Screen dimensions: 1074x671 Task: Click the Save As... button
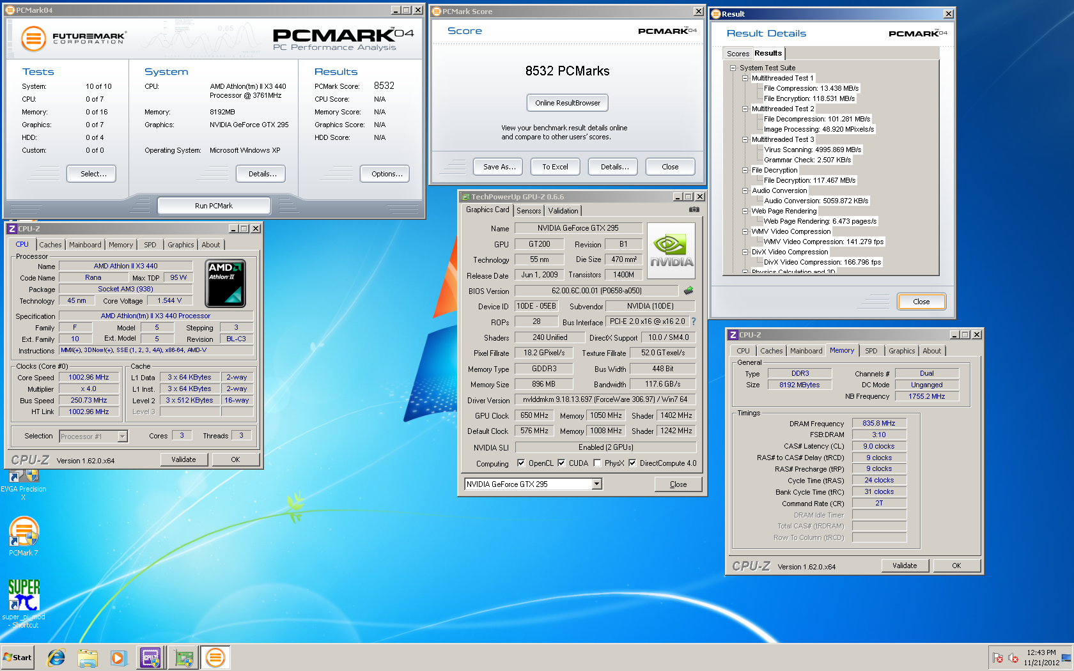tap(499, 167)
